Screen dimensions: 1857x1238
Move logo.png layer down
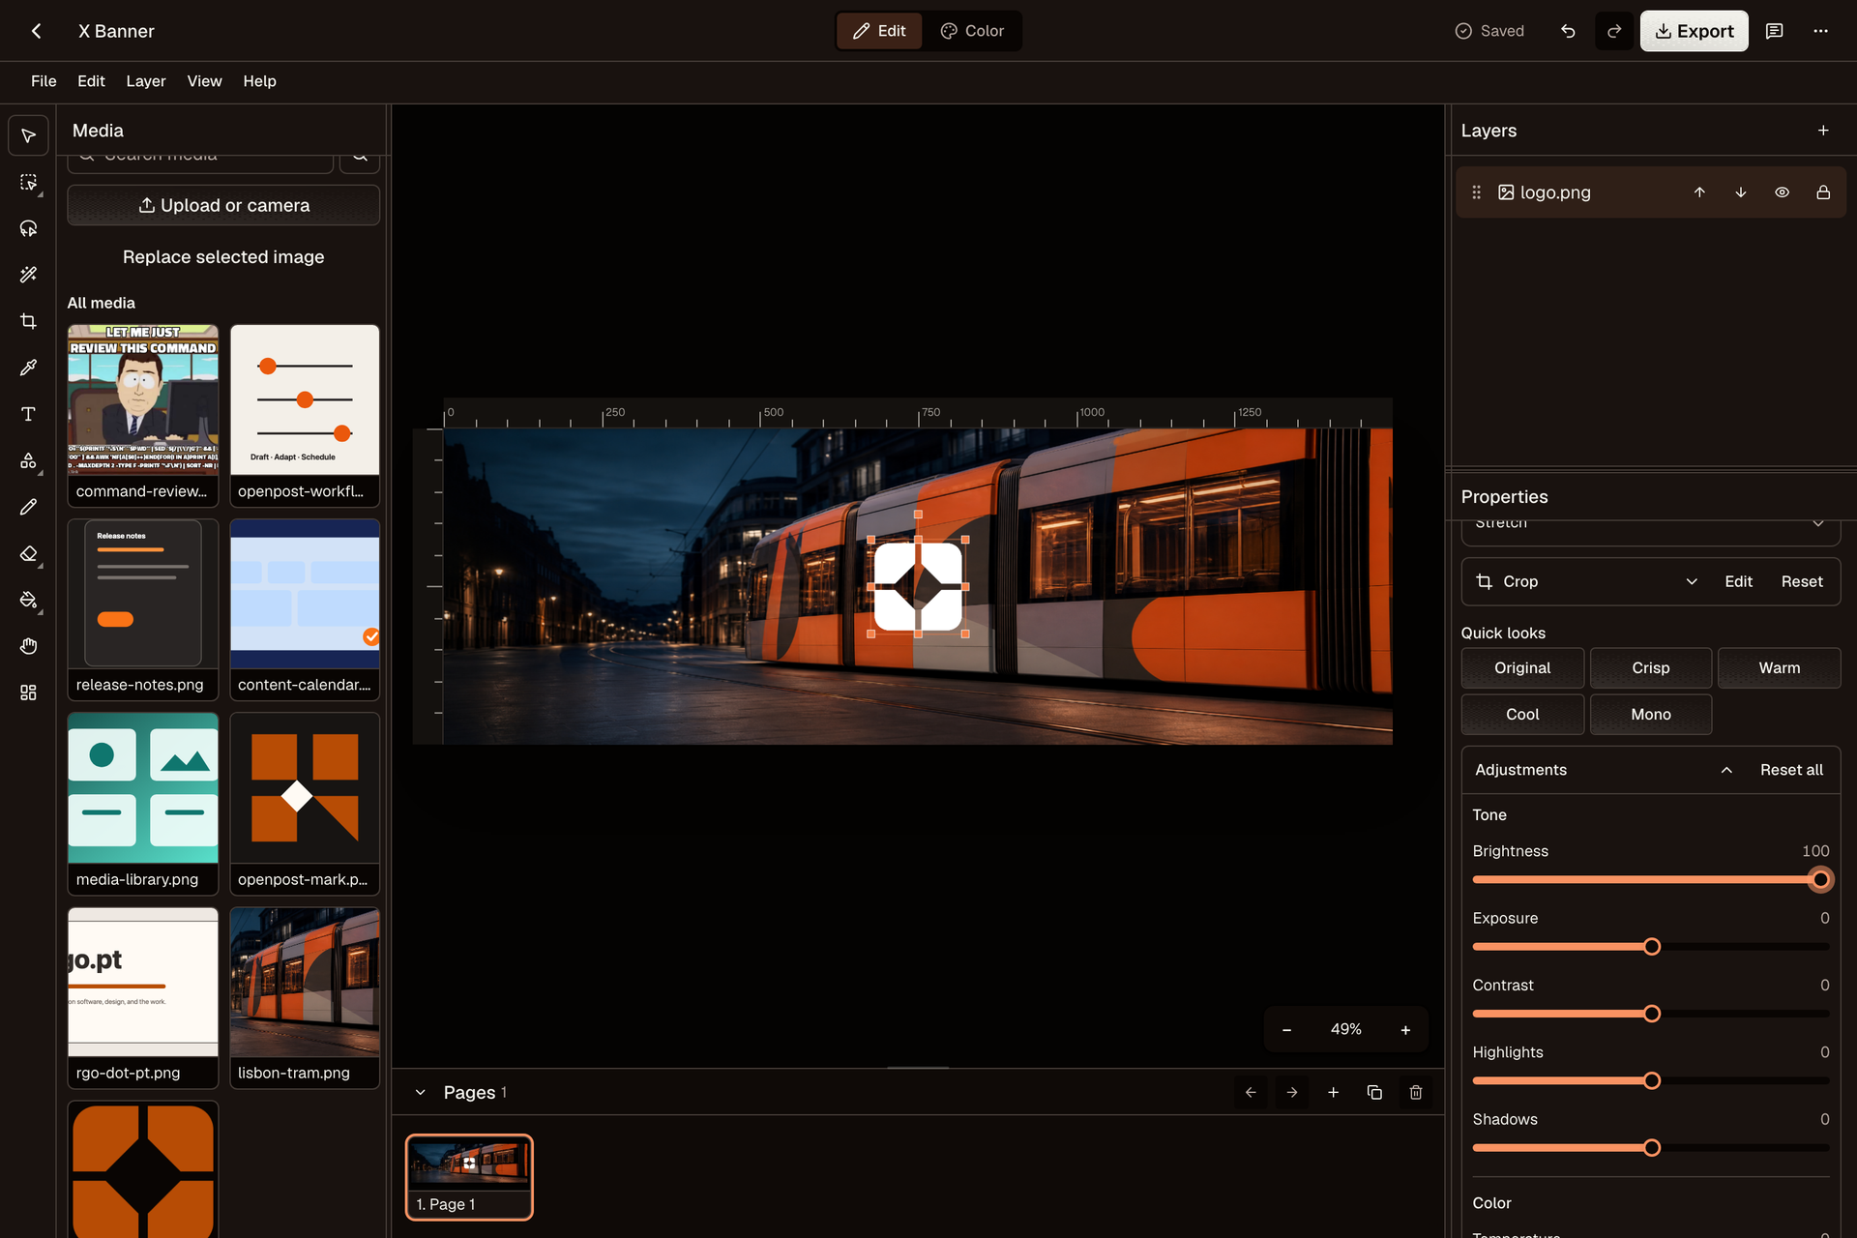[x=1741, y=192]
